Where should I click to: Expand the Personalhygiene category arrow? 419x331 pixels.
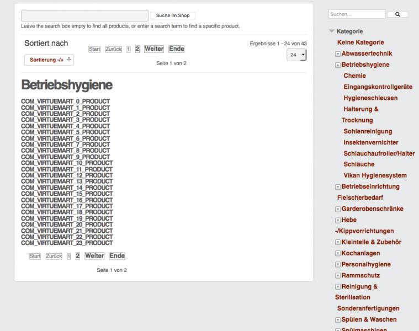pos(338,265)
